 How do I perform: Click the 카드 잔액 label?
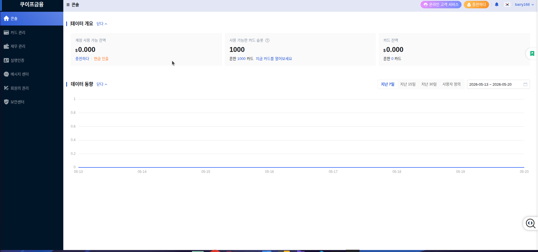pyautogui.click(x=391, y=40)
